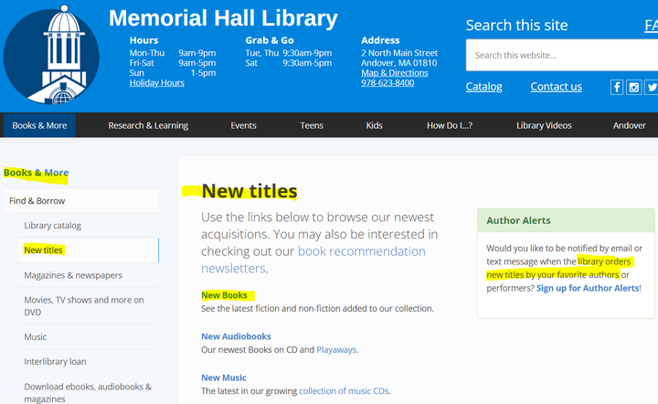Follow the book recommendation newsletters link
This screenshot has height=404, width=658.
pyautogui.click(x=313, y=260)
